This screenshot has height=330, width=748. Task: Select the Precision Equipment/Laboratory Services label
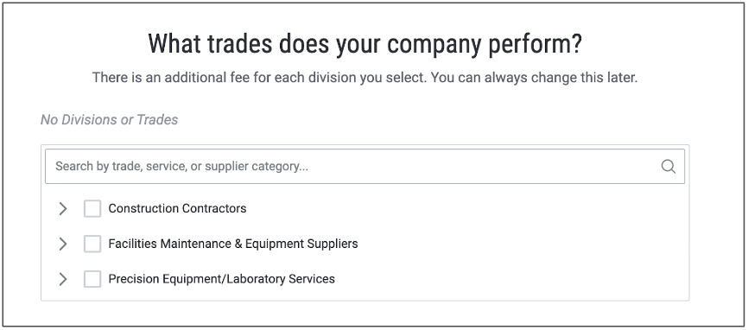click(222, 279)
